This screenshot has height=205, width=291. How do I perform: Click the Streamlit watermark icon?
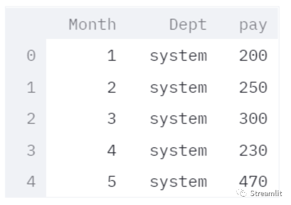(x=242, y=193)
